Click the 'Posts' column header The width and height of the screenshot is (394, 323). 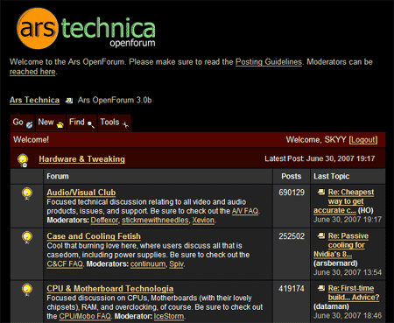(292, 176)
